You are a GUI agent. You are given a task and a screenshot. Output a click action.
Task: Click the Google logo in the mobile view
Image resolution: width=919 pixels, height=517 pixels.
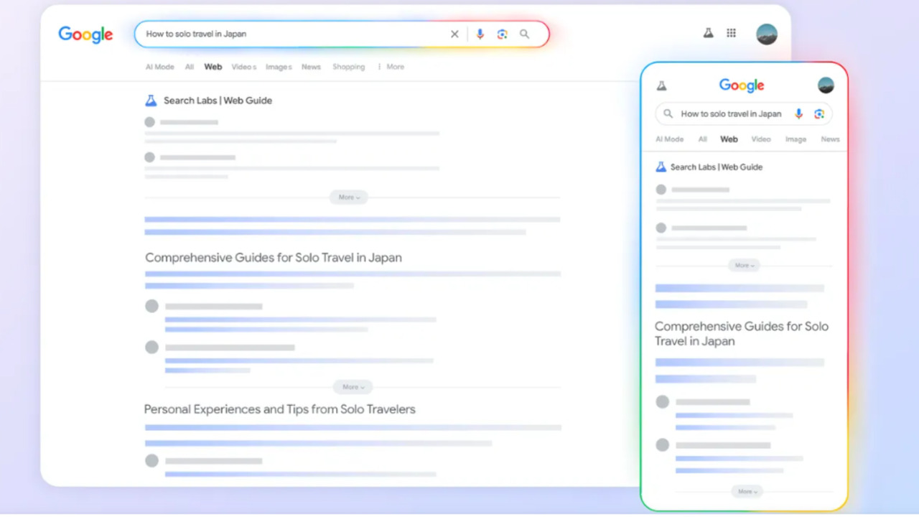click(x=742, y=85)
